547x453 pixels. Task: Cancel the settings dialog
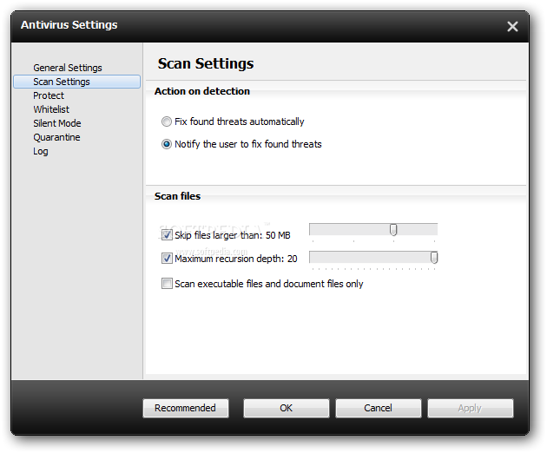click(x=379, y=408)
